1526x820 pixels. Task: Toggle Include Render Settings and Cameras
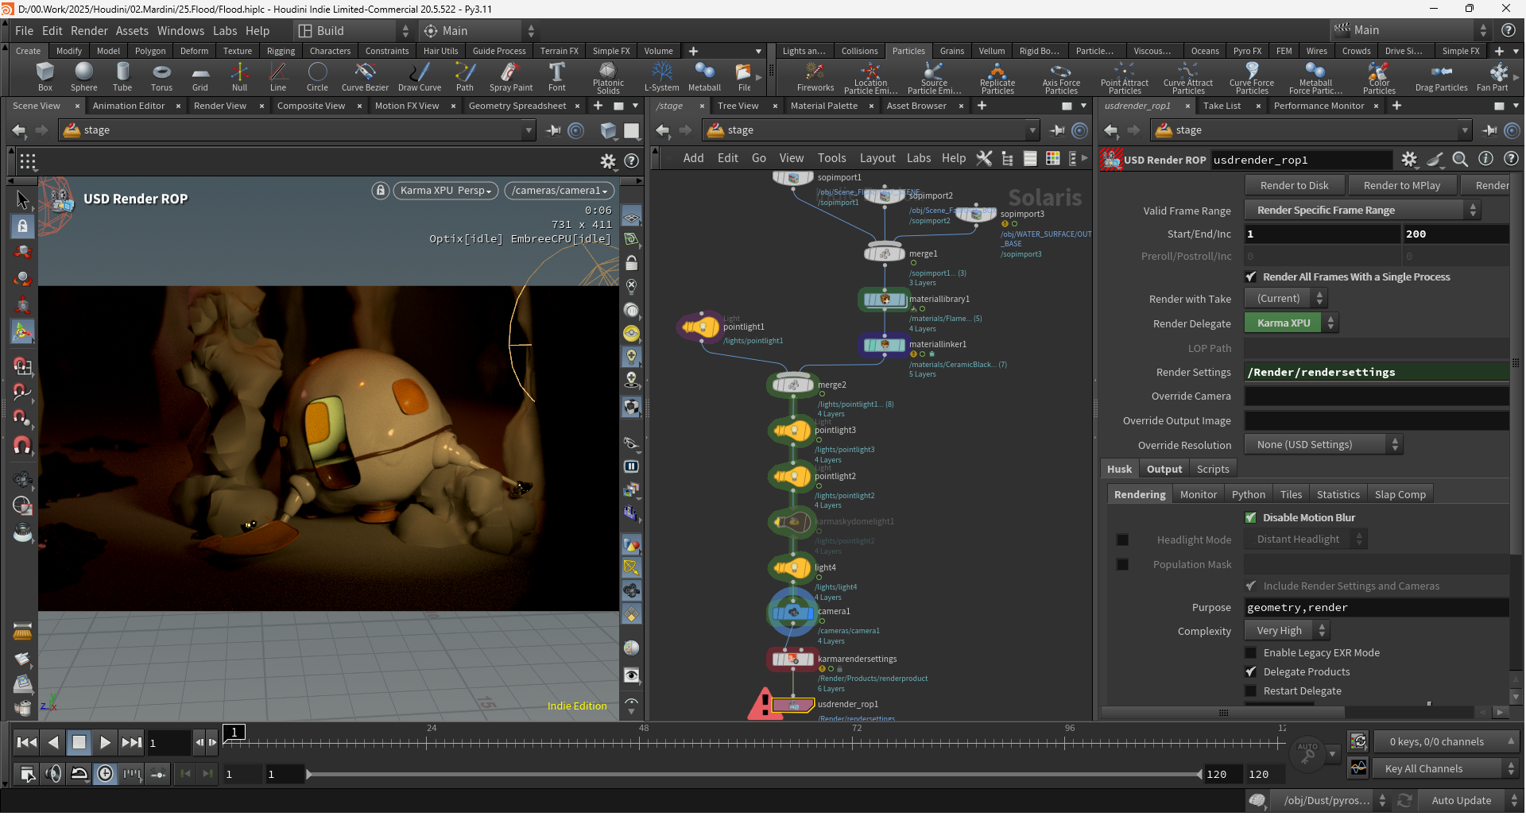pyautogui.click(x=1251, y=586)
